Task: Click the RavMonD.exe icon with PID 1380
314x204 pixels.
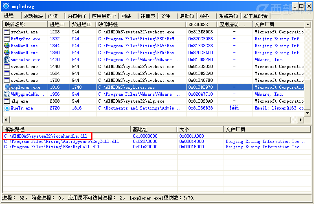Action: coord(7,53)
